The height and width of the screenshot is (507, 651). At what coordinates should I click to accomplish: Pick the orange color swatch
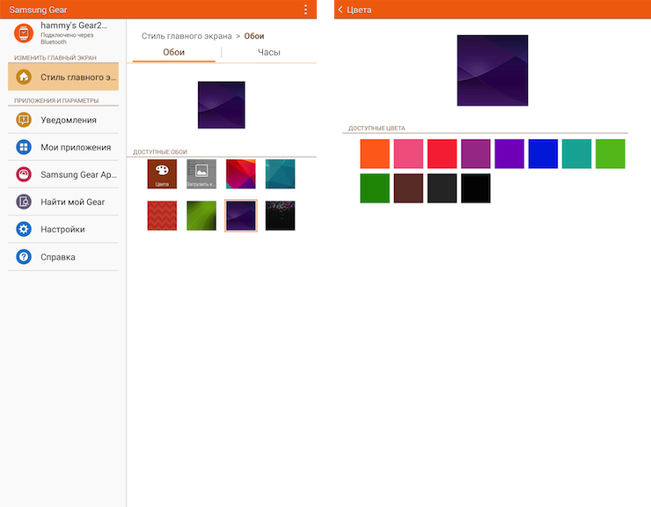375,154
